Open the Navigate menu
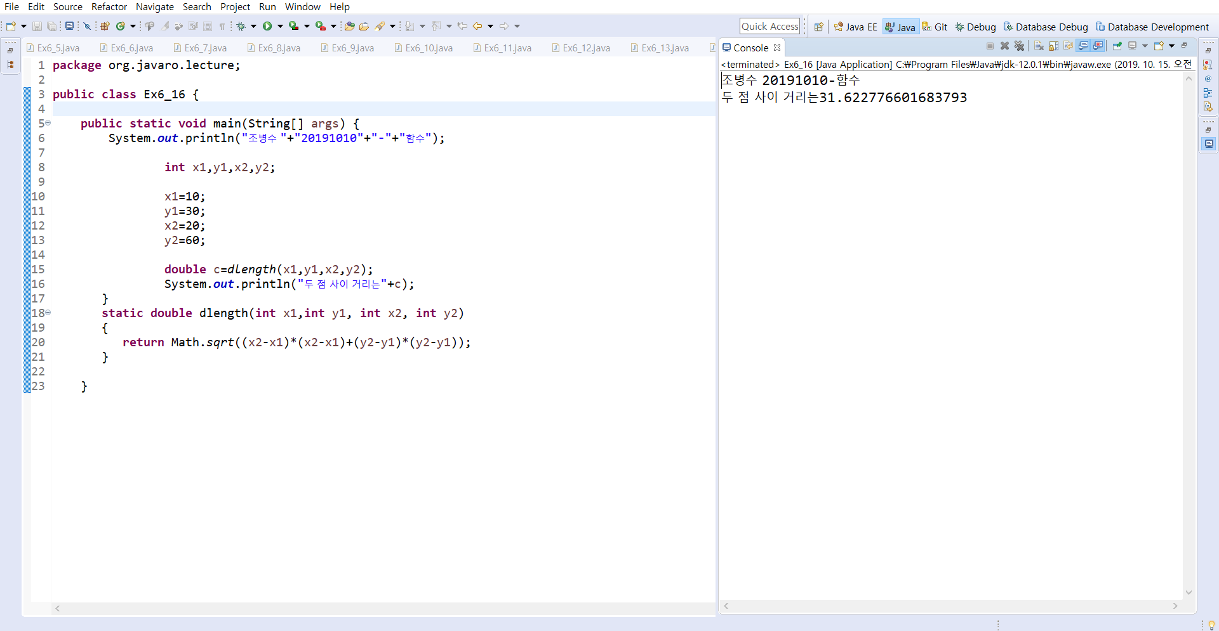Screen dimensions: 1219x631 click(155, 6)
